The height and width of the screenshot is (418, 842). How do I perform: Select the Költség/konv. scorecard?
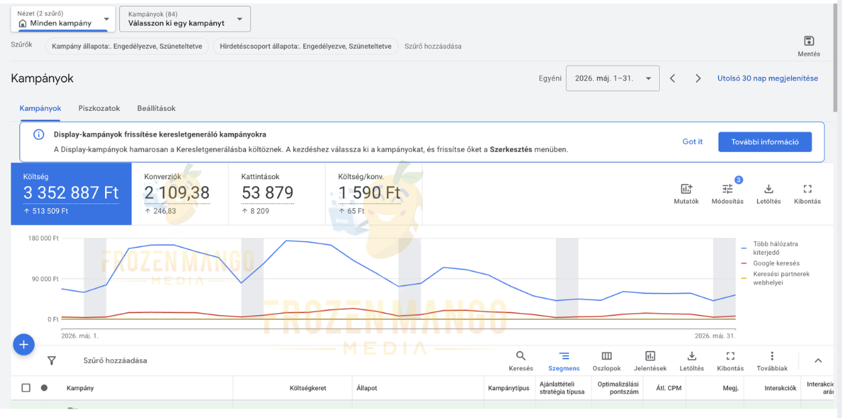pyautogui.click(x=374, y=194)
